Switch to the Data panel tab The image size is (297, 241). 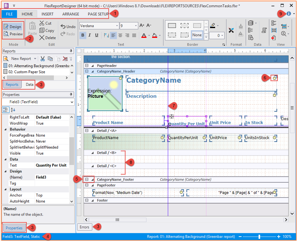[30, 85]
